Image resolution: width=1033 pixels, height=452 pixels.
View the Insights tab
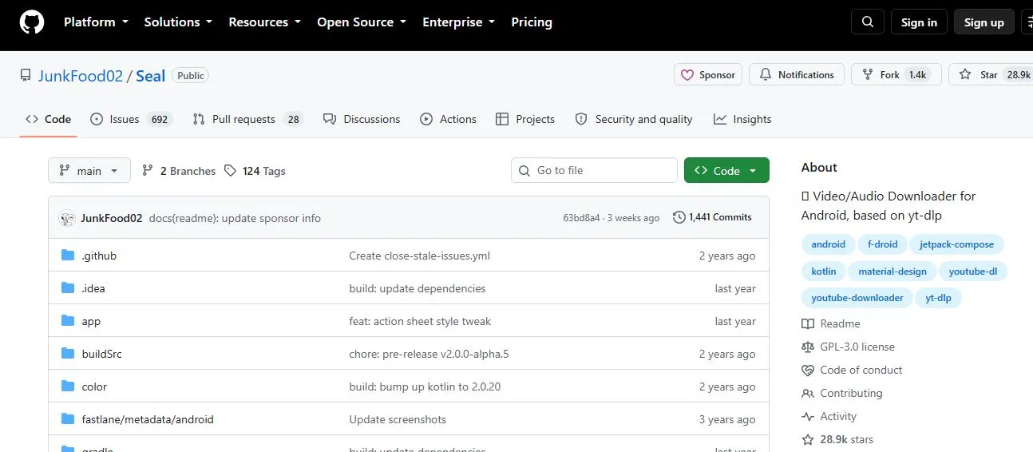point(742,119)
